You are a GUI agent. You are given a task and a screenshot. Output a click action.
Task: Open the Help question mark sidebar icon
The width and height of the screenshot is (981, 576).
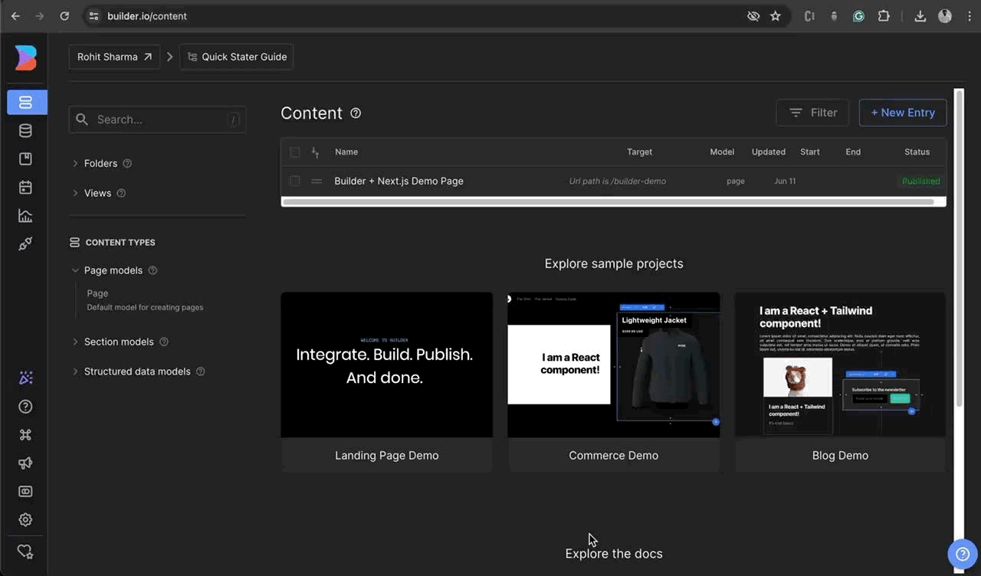click(x=25, y=407)
